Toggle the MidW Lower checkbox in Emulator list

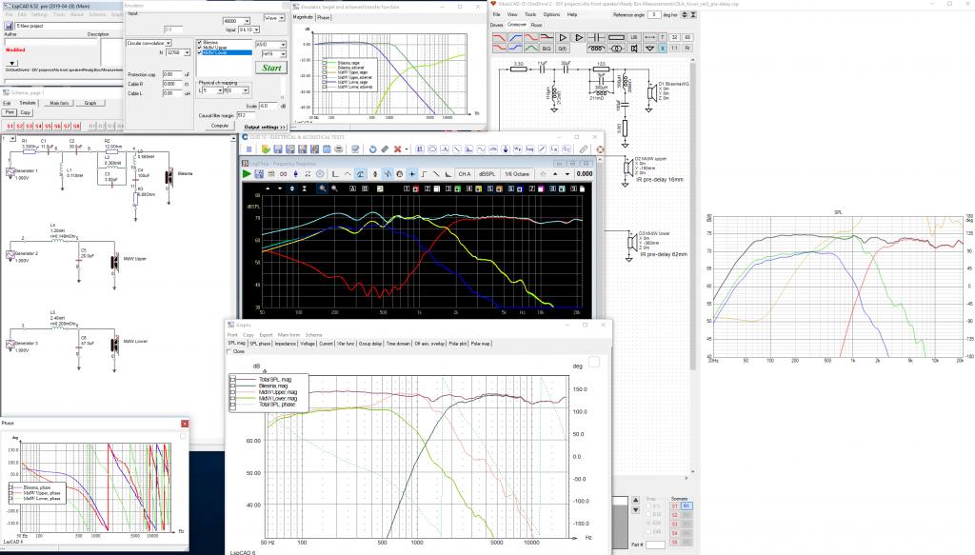tap(200, 52)
